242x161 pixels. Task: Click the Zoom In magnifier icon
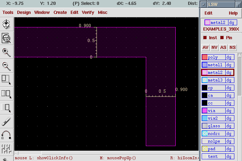[x=6, y=52]
